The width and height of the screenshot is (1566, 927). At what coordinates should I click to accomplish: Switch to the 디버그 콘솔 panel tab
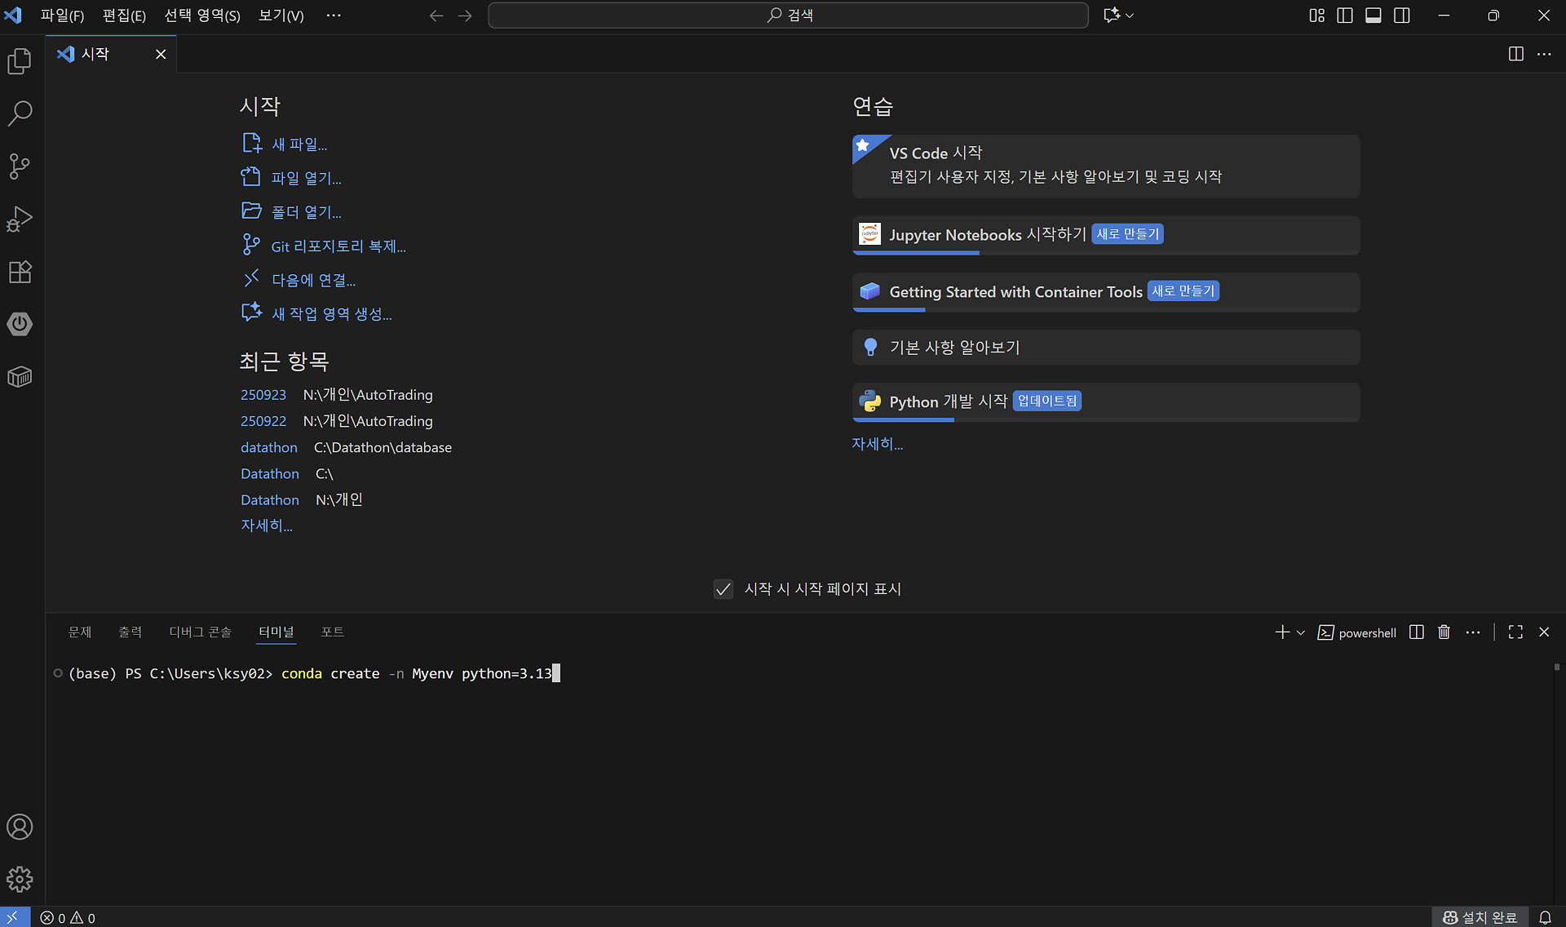(200, 632)
